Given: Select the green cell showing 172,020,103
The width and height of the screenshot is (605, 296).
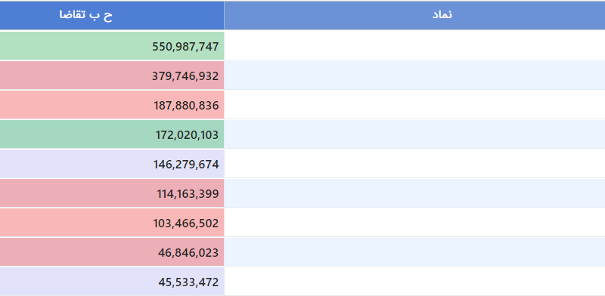Looking at the screenshot, I should click(x=112, y=134).
